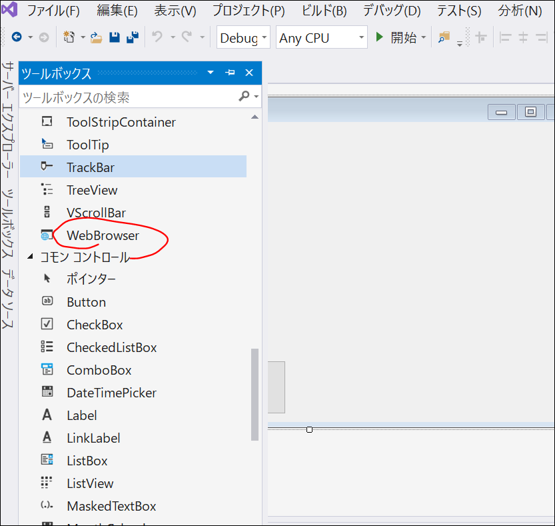Click the green start debugging arrow

coord(380,37)
